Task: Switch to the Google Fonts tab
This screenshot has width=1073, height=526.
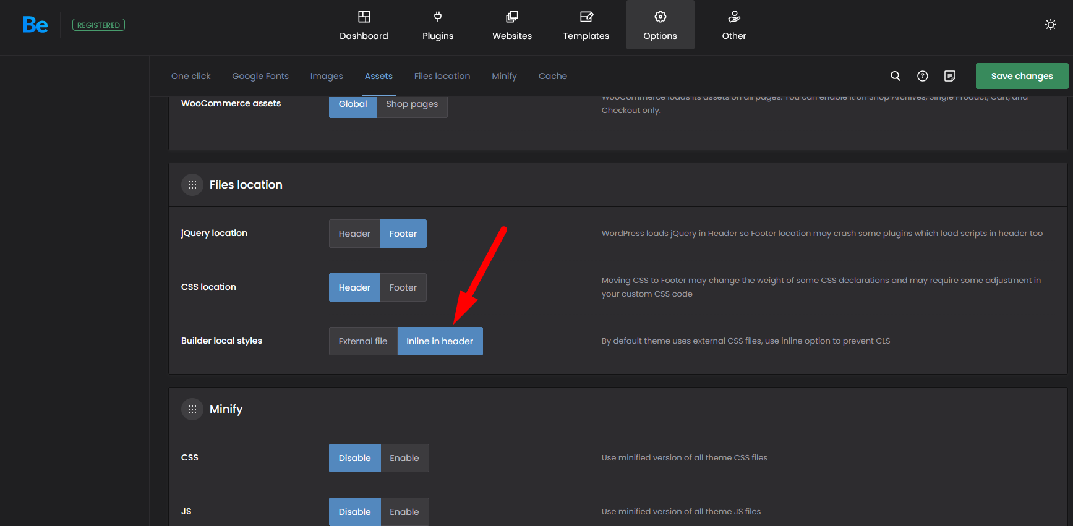Action: click(260, 76)
